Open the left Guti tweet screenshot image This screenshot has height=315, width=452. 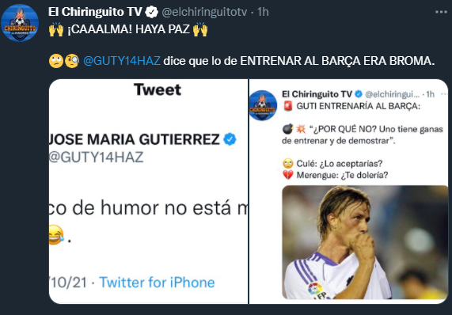tap(149, 192)
